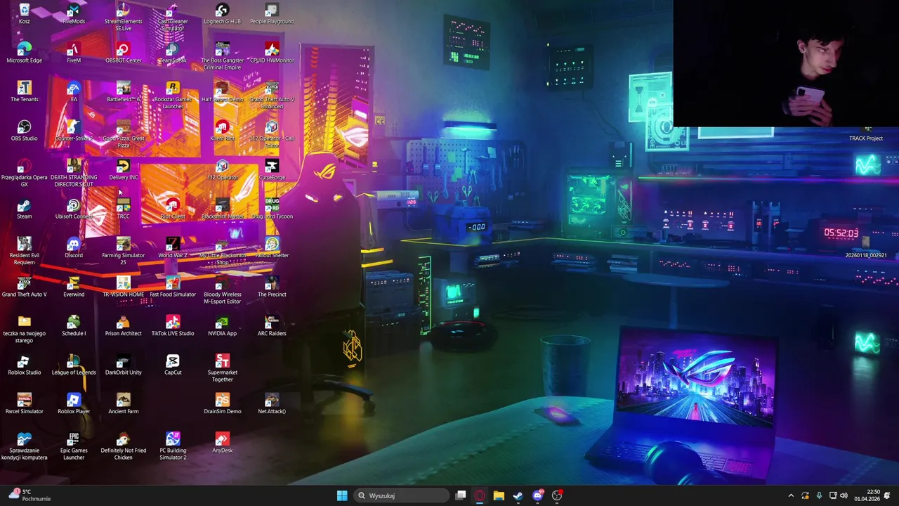
Task: Select Farming Simulator 25 icon
Action: [124, 251]
